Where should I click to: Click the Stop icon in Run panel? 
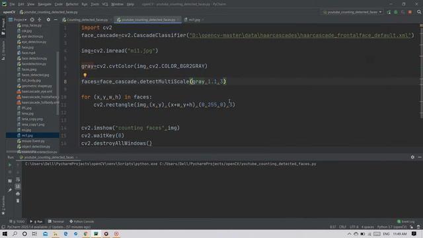10,172
